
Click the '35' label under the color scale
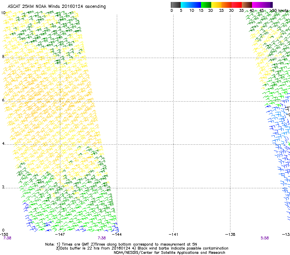(241, 11)
